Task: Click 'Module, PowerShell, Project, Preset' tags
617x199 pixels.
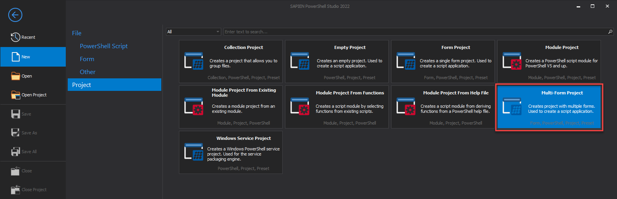Action: [562, 78]
